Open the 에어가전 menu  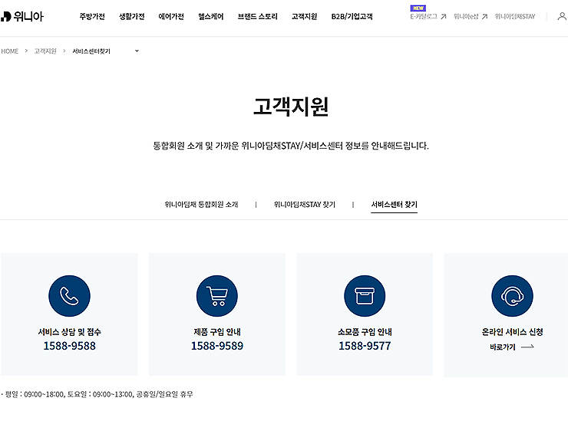point(171,17)
